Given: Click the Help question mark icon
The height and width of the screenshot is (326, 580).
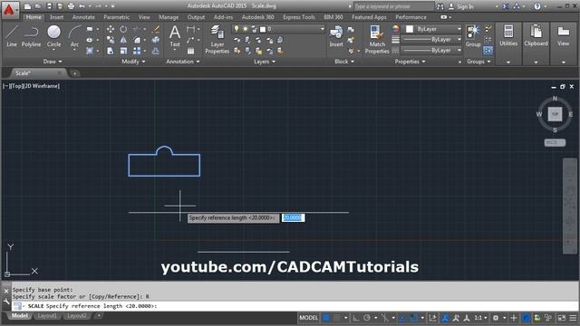Looking at the screenshot, I should coord(537,6).
